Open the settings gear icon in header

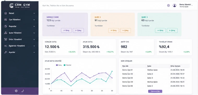(x=168, y=5)
